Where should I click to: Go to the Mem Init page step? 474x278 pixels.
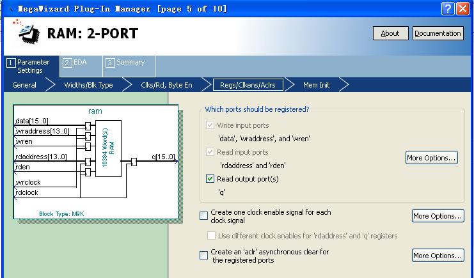point(316,85)
